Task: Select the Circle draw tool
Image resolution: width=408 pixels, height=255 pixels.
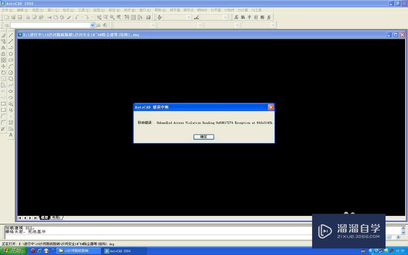Action: (11, 73)
